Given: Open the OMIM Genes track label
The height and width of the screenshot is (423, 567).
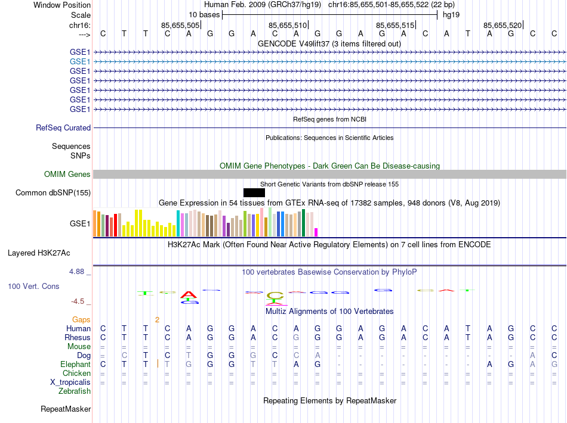Looking at the screenshot, I should [x=67, y=175].
